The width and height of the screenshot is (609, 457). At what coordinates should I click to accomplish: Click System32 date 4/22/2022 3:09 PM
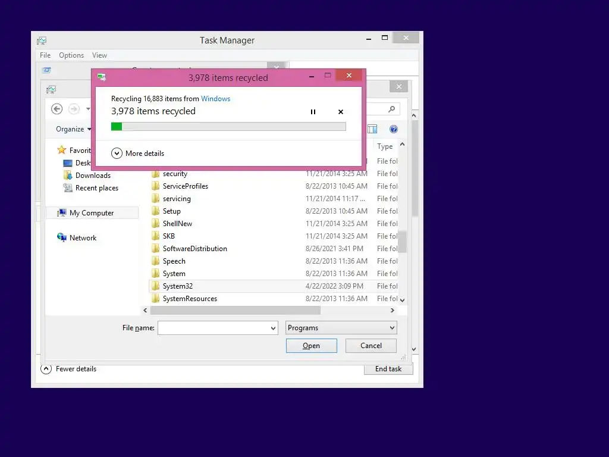coord(334,286)
